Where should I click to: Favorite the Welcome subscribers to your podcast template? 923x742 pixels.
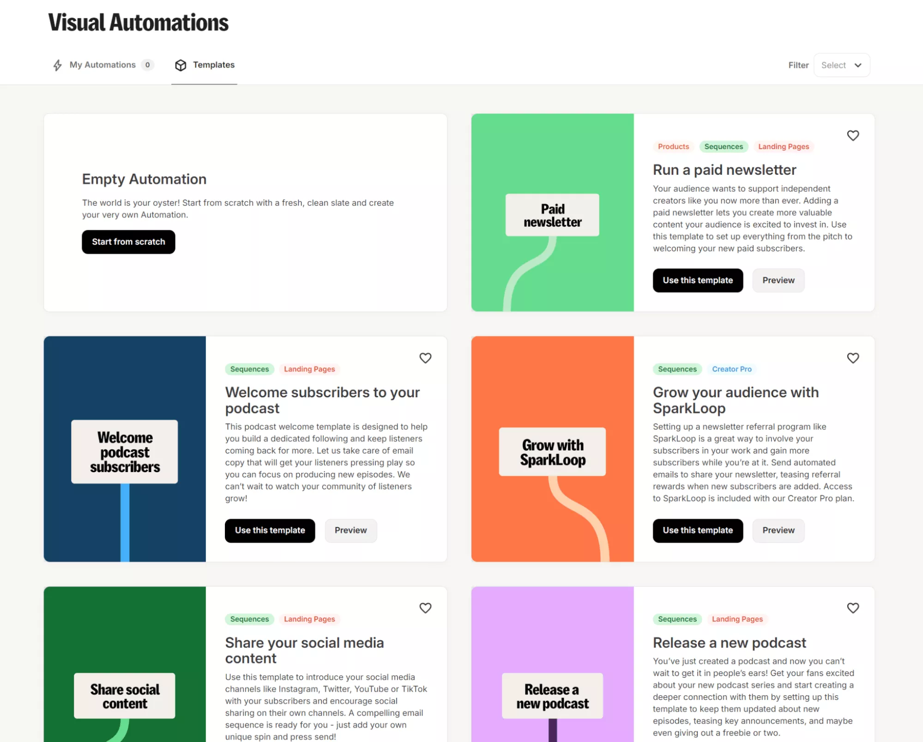425,358
